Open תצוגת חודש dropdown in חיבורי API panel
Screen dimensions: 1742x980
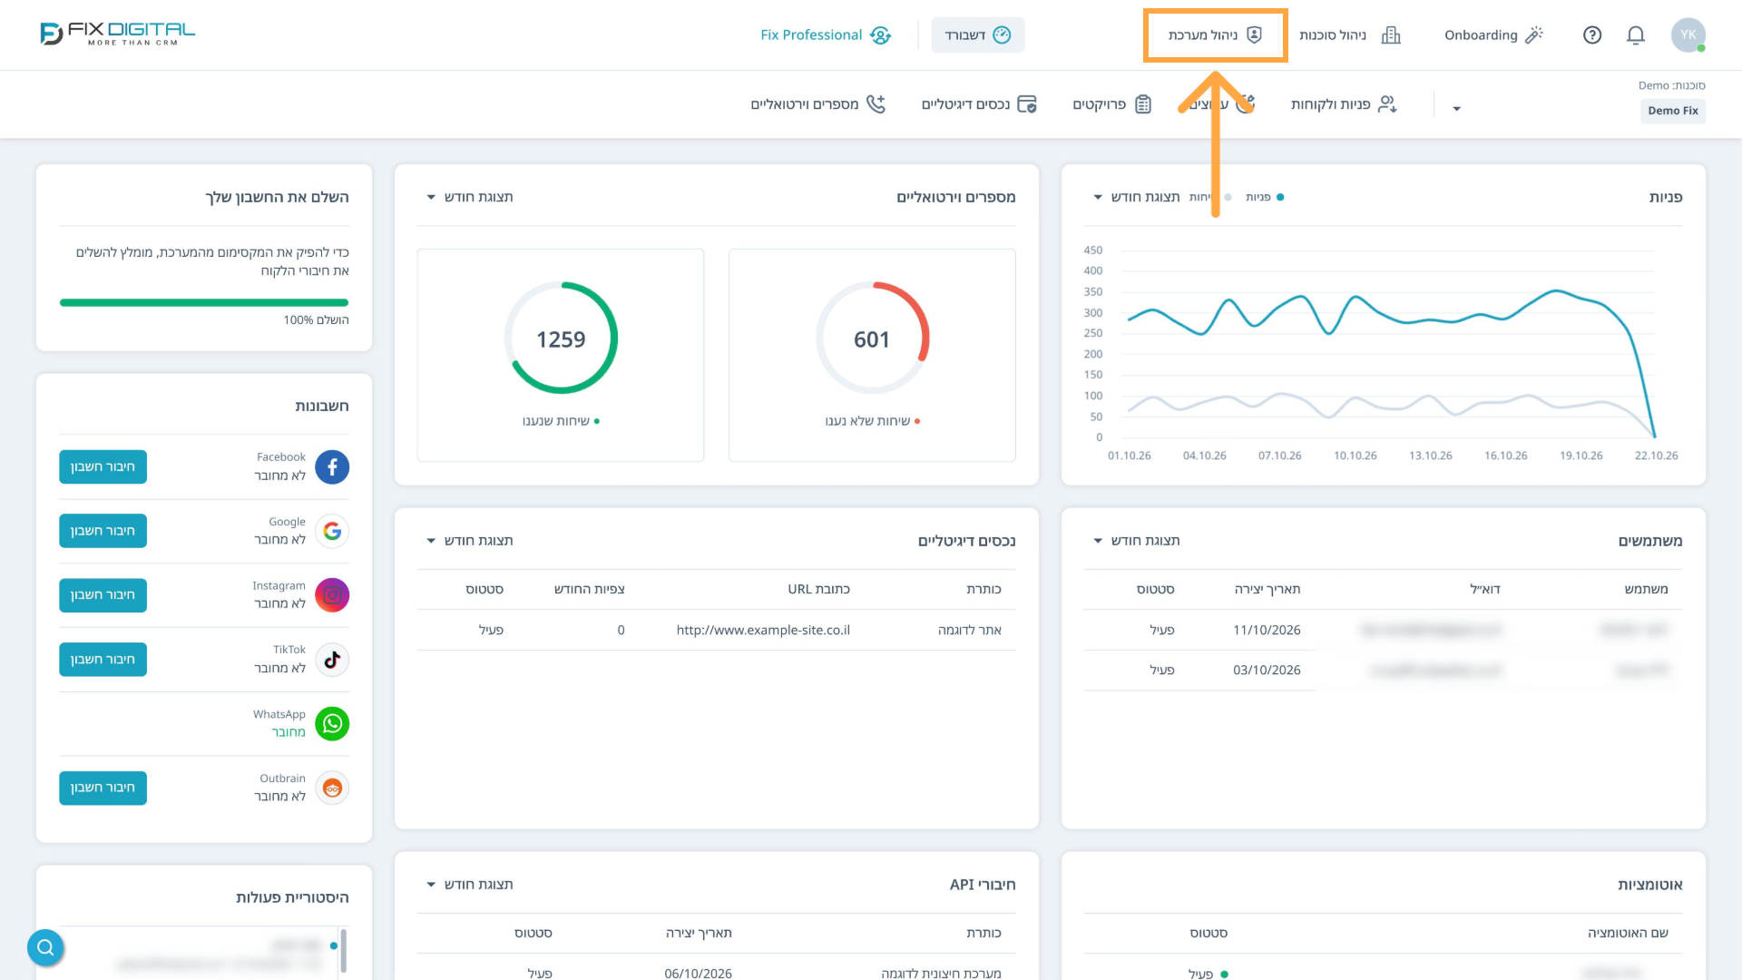click(x=469, y=885)
